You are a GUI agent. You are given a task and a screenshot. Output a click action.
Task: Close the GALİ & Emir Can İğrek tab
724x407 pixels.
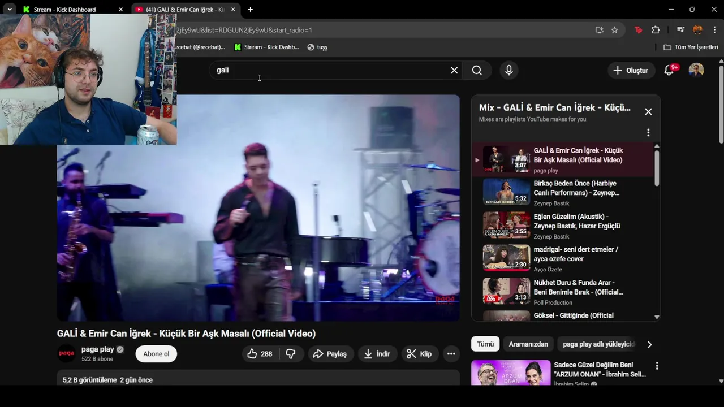[233, 10]
